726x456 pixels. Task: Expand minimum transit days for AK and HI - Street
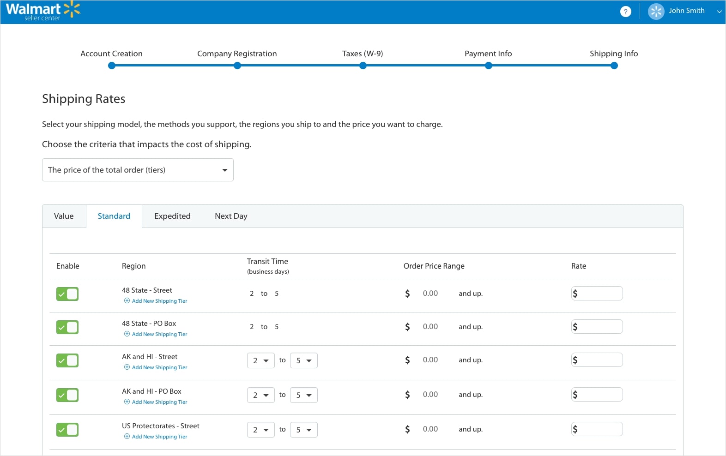(x=261, y=360)
